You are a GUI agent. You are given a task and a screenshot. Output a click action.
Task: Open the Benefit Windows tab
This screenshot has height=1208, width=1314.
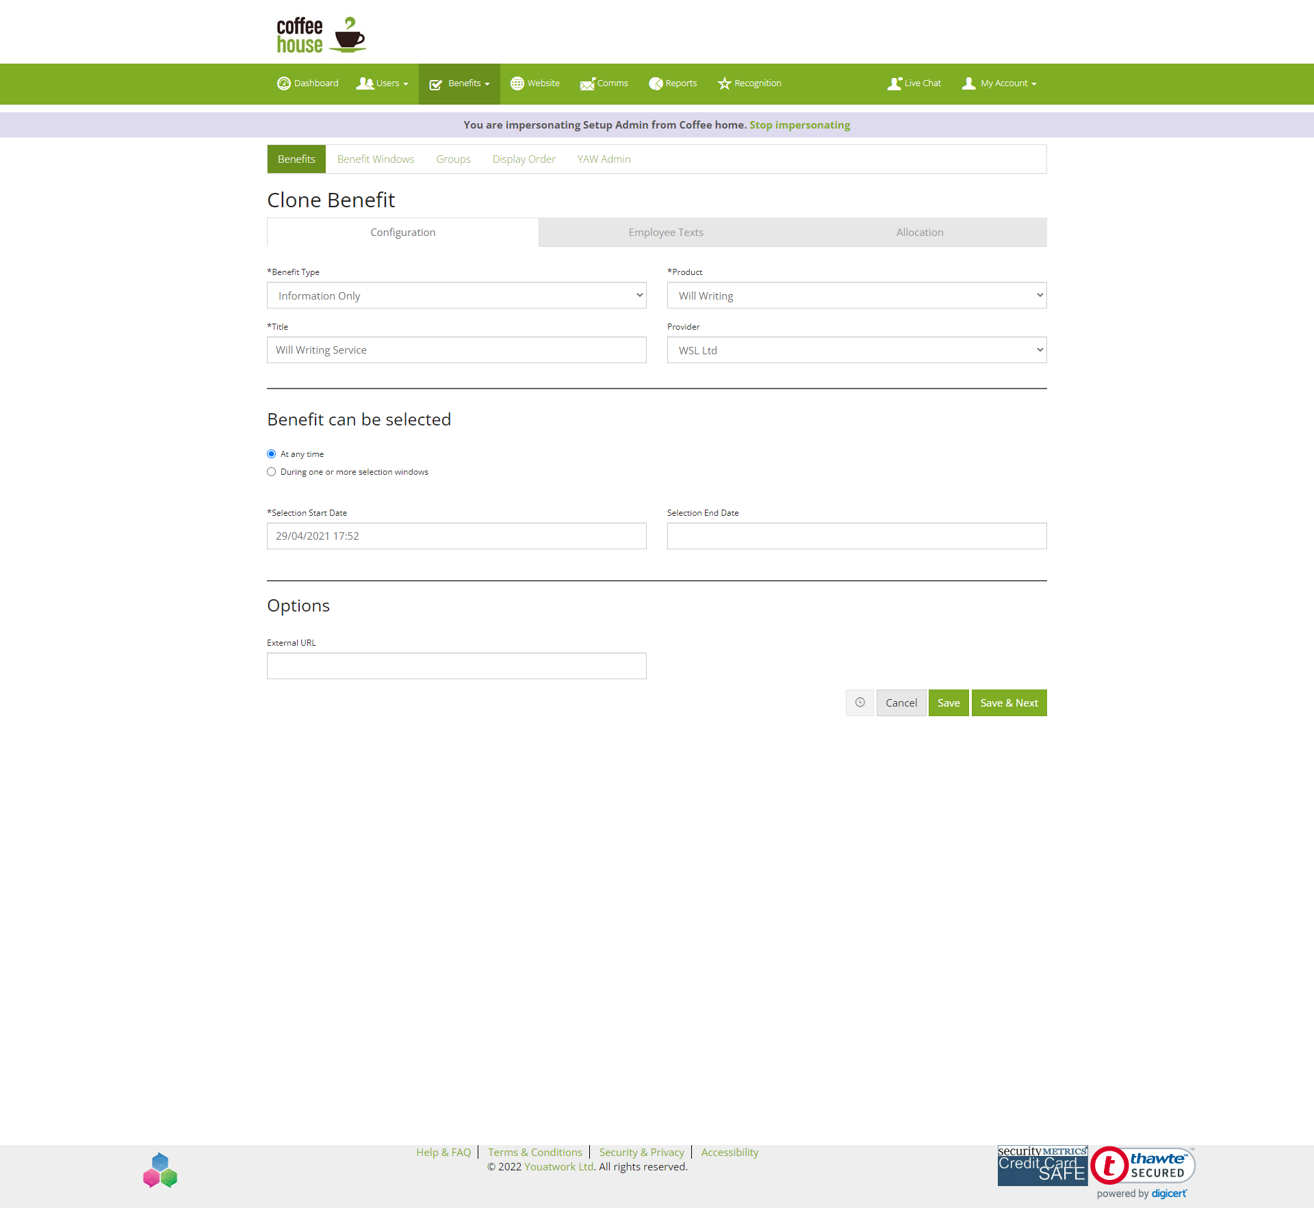pos(376,159)
